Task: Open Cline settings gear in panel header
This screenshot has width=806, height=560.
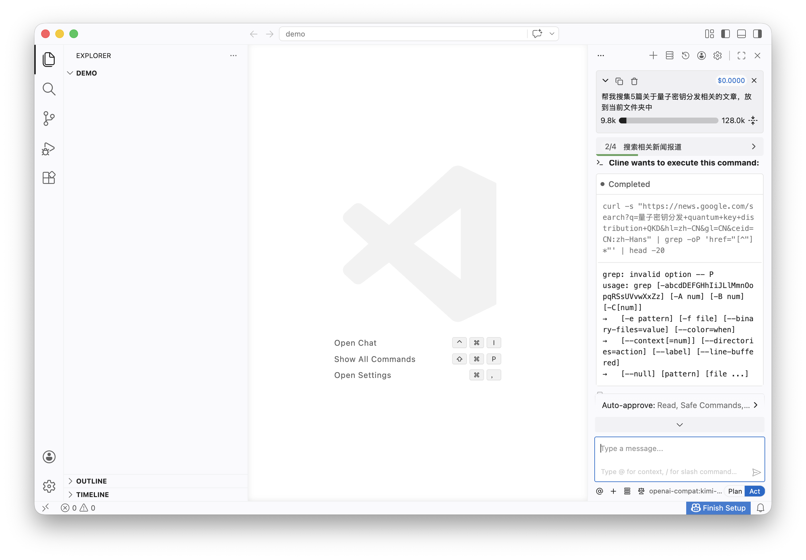Action: click(717, 56)
